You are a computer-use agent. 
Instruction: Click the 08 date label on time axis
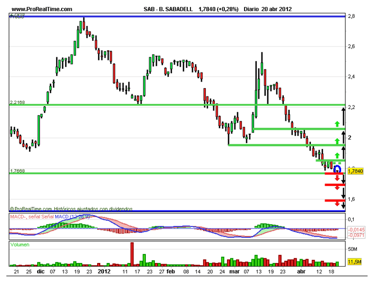pyautogui.click(x=186, y=271)
